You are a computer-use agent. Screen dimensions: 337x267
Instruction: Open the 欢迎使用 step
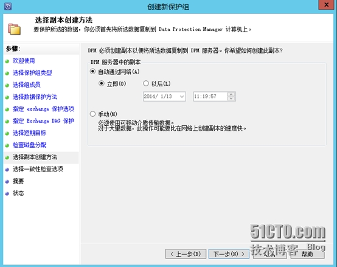[x=24, y=61]
